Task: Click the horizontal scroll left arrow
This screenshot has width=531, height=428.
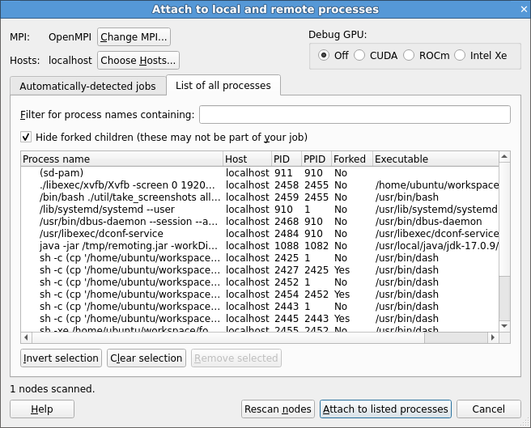Action: (26, 337)
